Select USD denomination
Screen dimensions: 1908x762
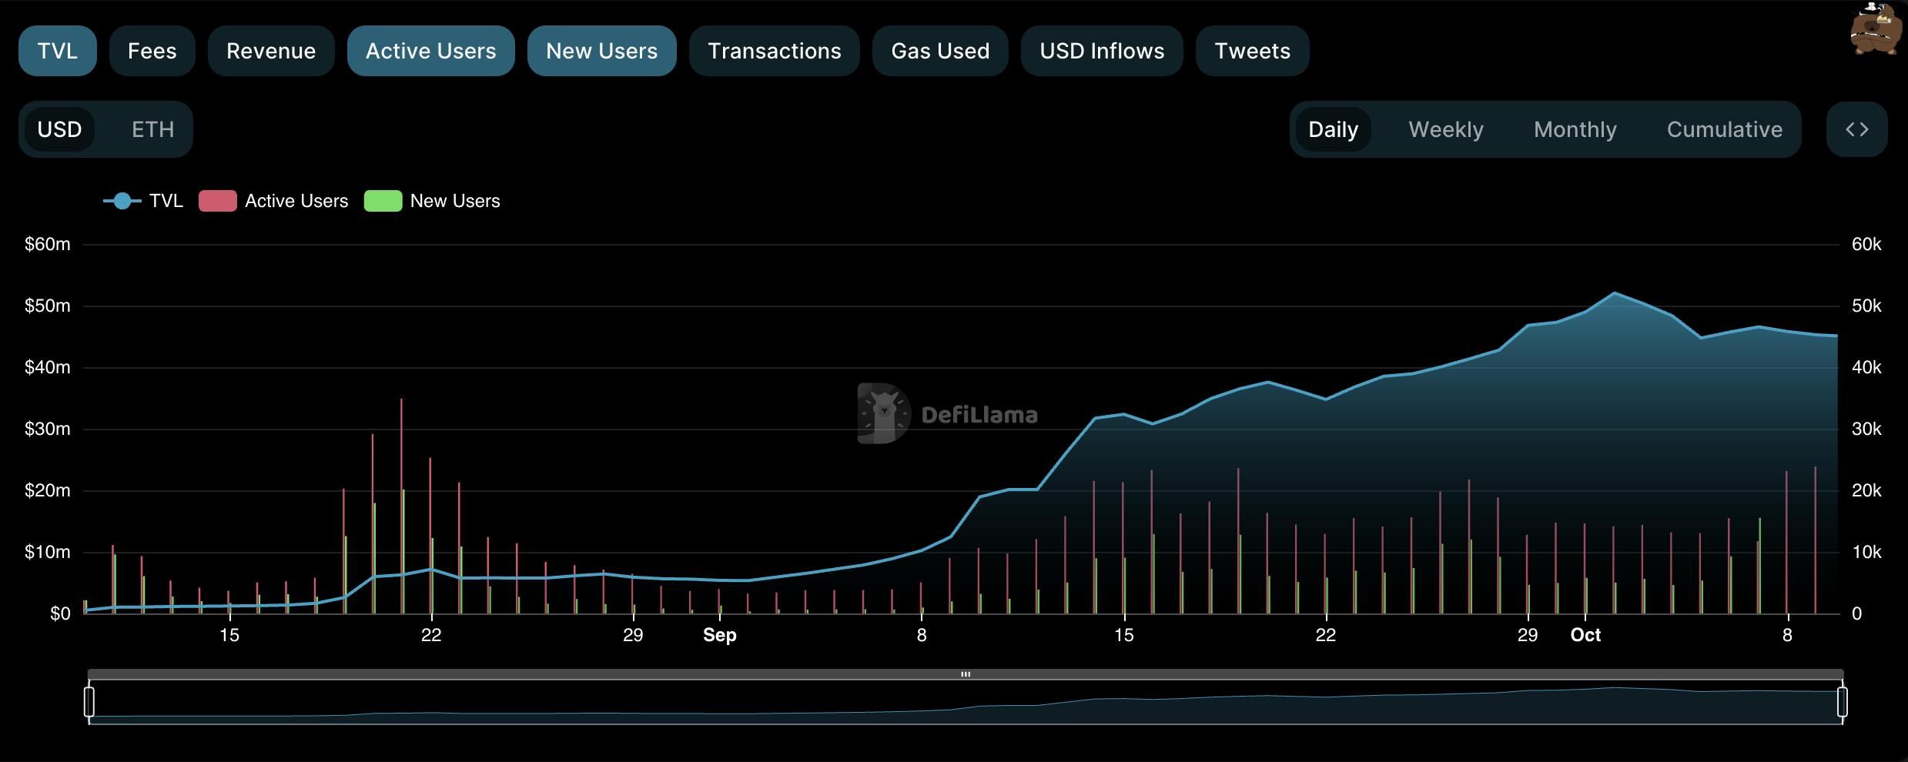point(59,129)
